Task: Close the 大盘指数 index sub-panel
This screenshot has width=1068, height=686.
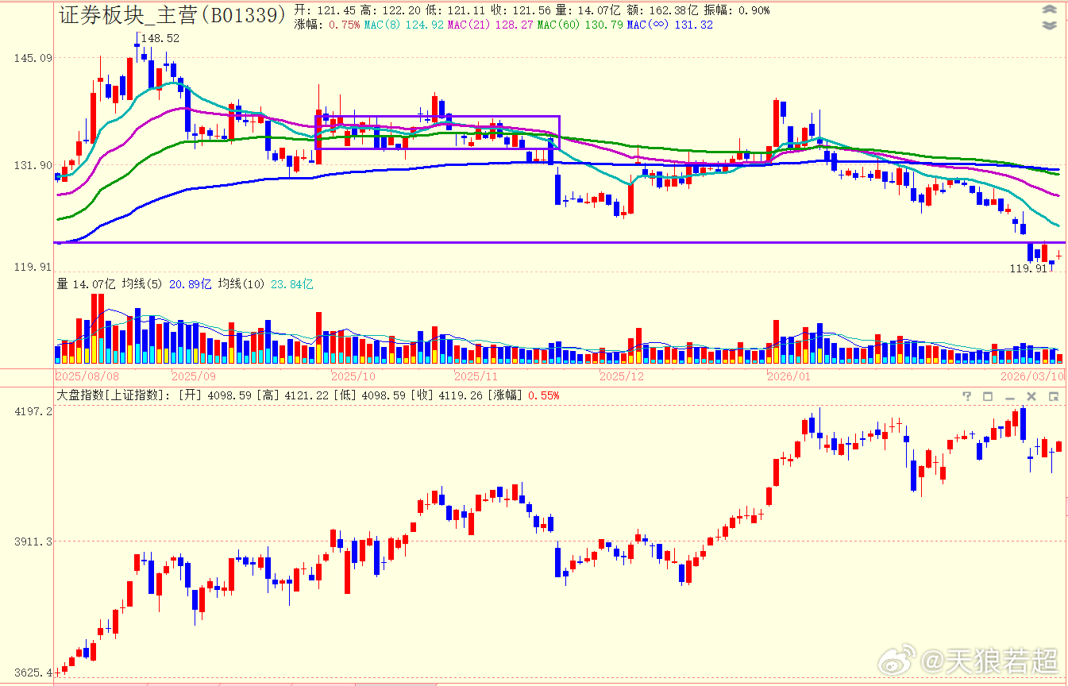Action: [1031, 396]
